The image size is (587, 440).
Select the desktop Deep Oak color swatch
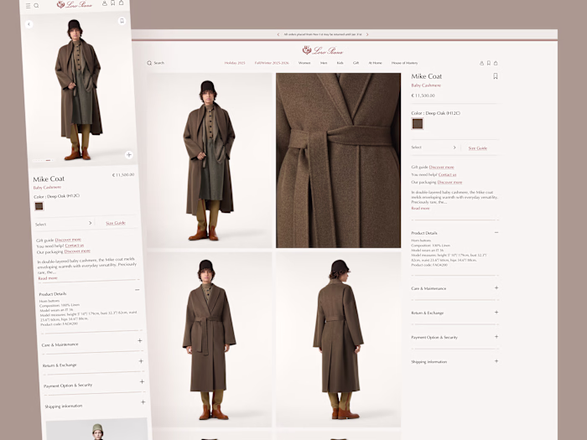[x=417, y=123]
